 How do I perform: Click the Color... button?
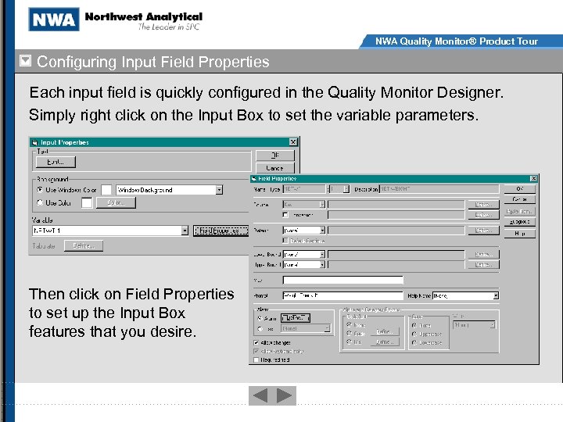pos(116,202)
